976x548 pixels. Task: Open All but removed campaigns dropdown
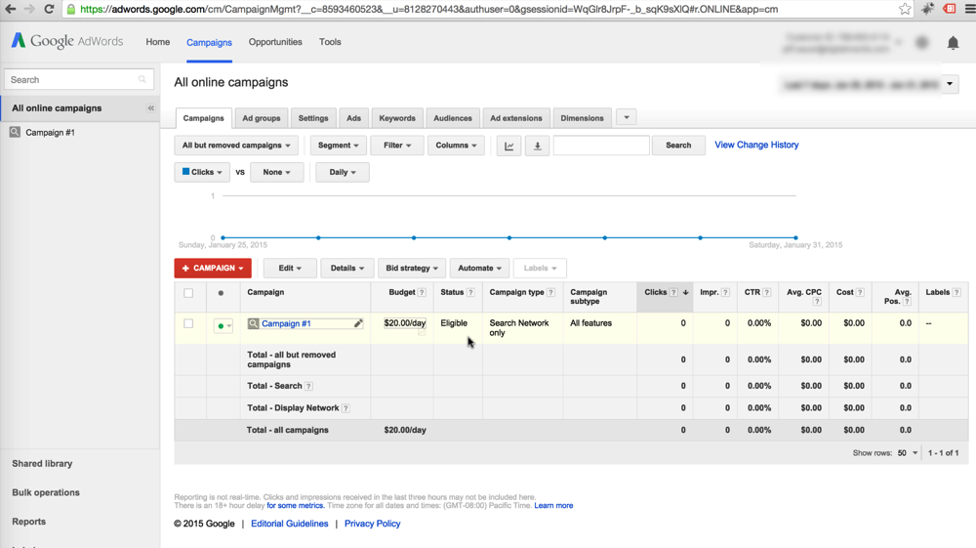coord(236,146)
